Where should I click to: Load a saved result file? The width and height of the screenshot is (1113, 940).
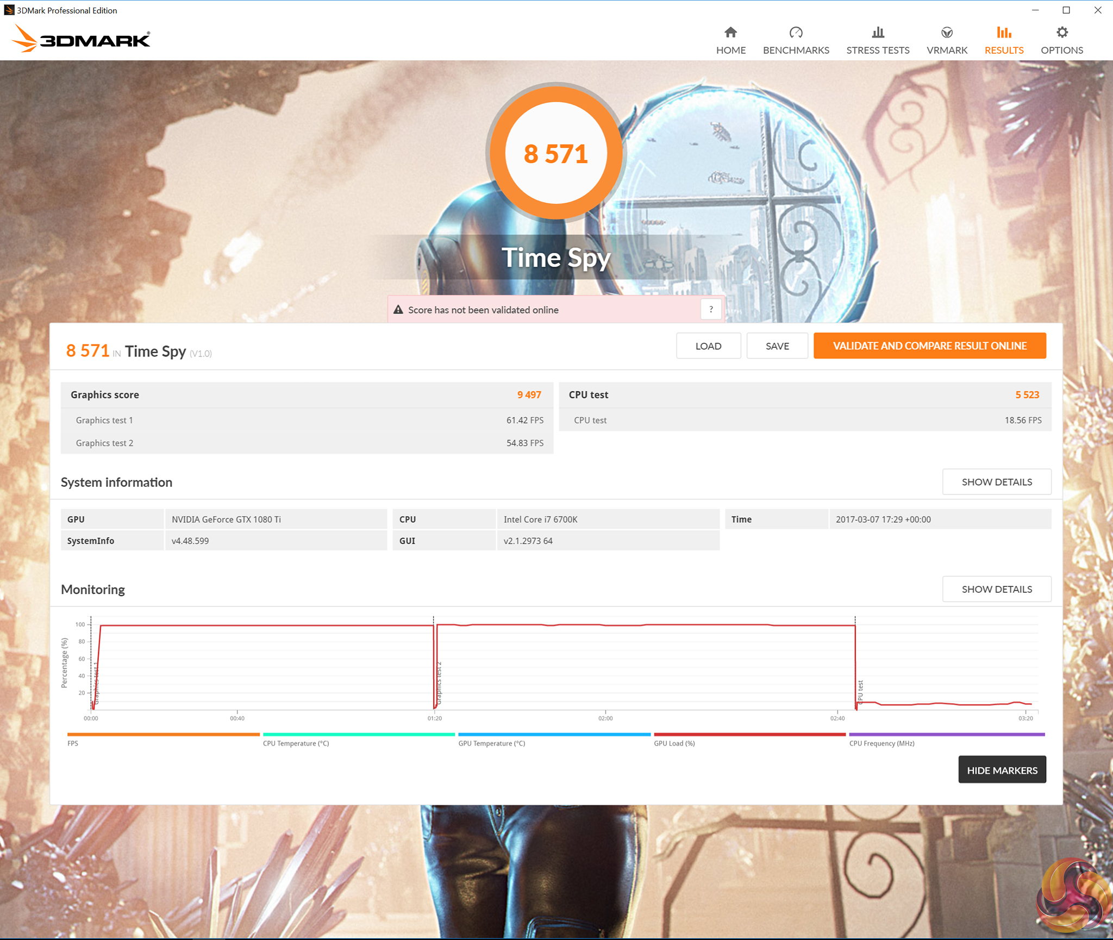(x=708, y=346)
